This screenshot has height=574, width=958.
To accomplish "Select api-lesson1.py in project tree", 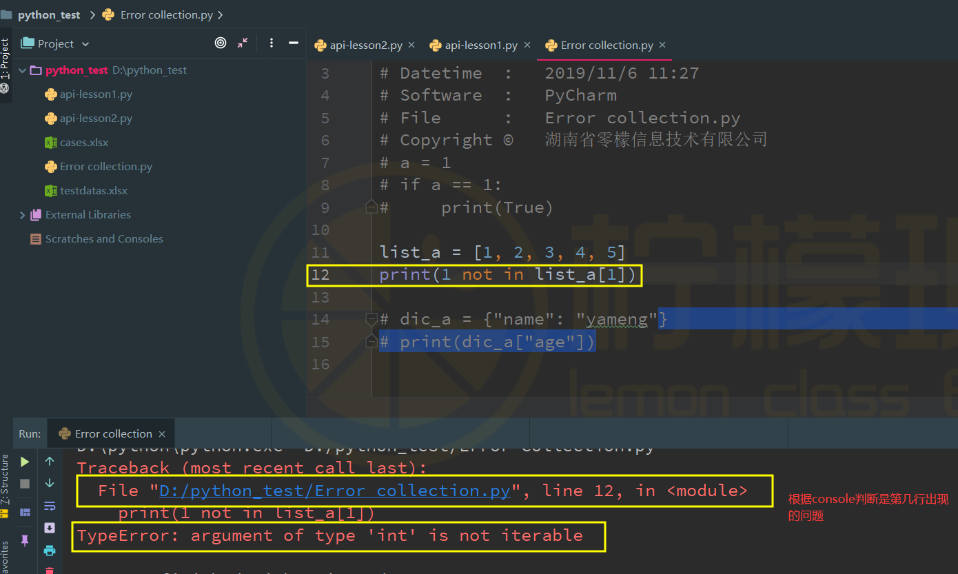I will (x=96, y=94).
